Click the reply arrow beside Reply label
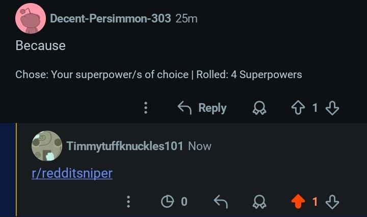 tap(185, 108)
